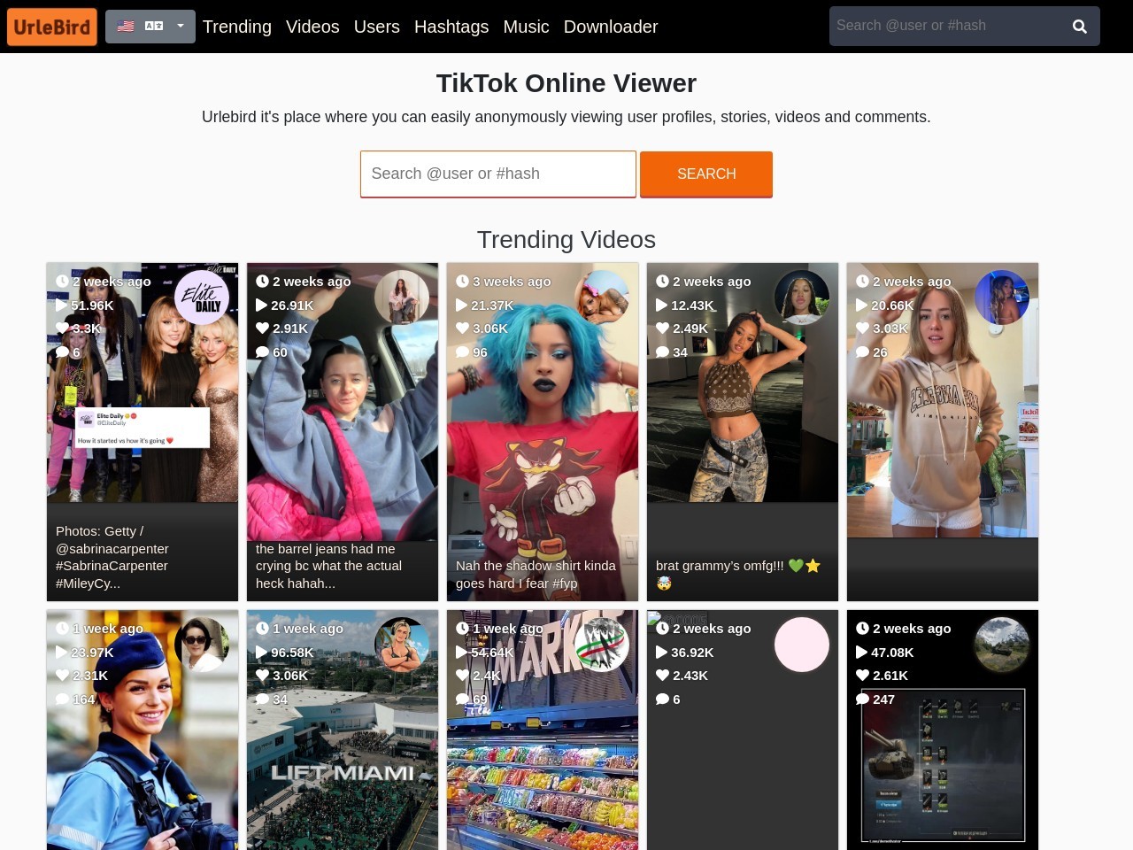Open blank pink avatar on 36.92K video
Screen dimensions: 1133x850
click(x=802, y=645)
